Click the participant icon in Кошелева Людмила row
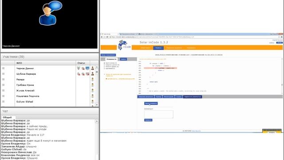Image resolution: width=284 pixels, height=160 pixels. pos(93,96)
